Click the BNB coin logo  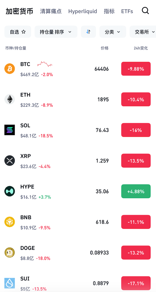click(10, 222)
